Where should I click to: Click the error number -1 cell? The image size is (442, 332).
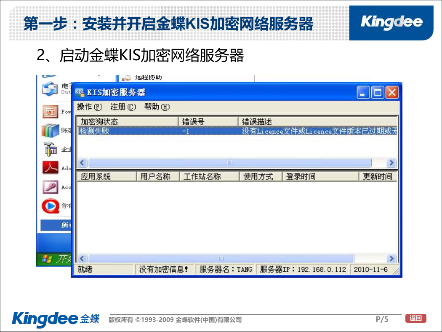(x=186, y=131)
